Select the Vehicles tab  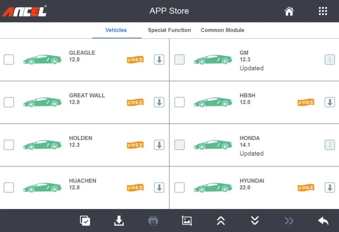click(x=116, y=30)
